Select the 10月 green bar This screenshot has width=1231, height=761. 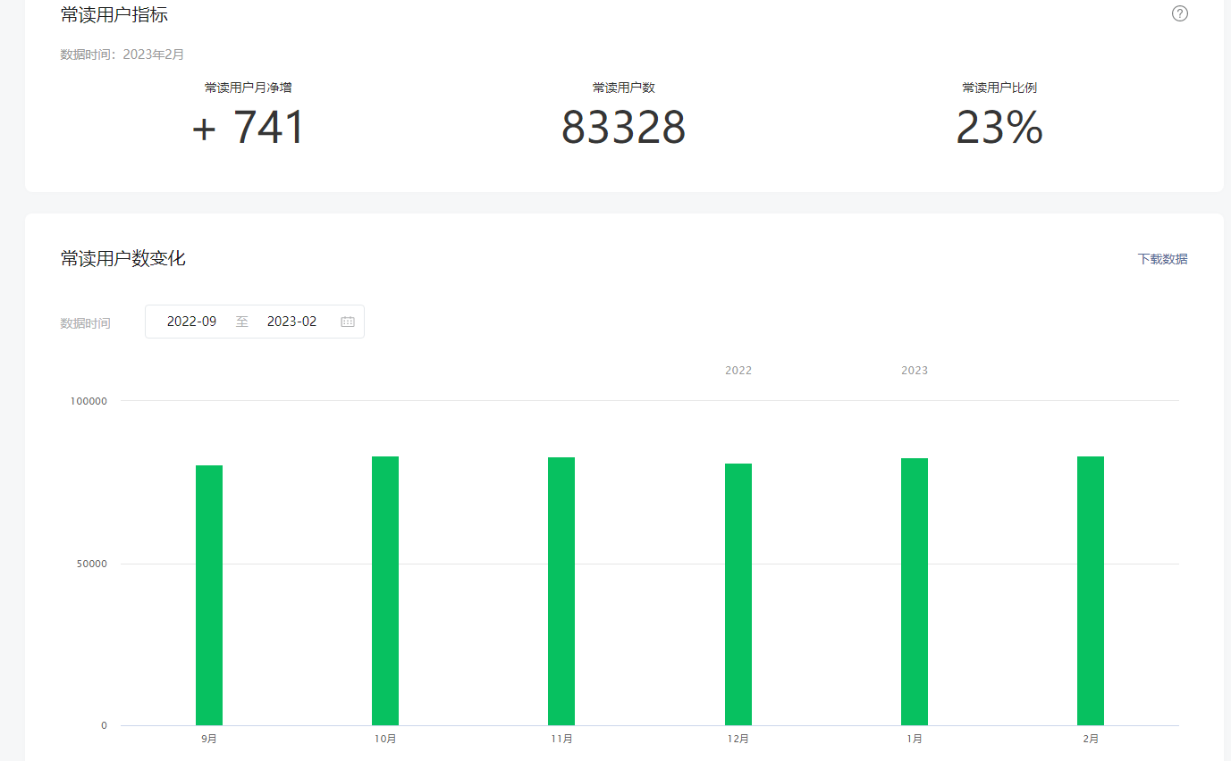385,590
